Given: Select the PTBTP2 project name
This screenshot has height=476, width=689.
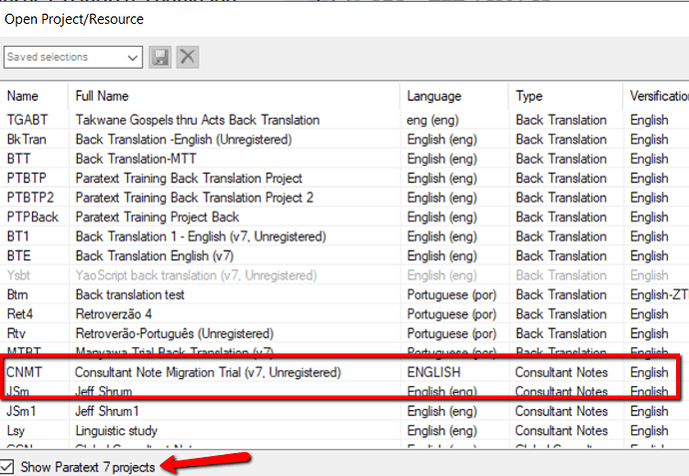Looking at the screenshot, I should (30, 198).
